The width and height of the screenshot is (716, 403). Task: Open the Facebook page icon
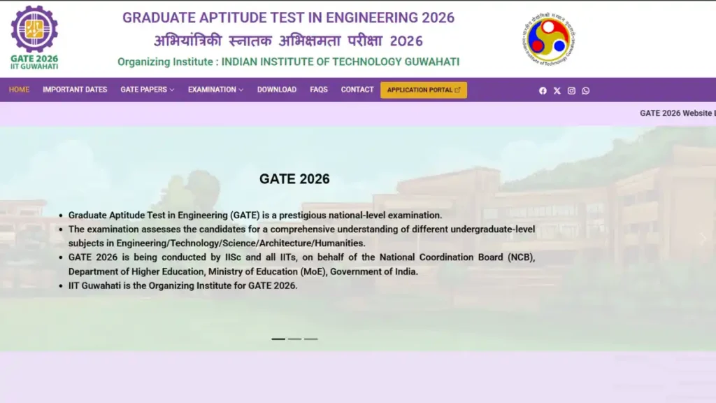(x=543, y=90)
